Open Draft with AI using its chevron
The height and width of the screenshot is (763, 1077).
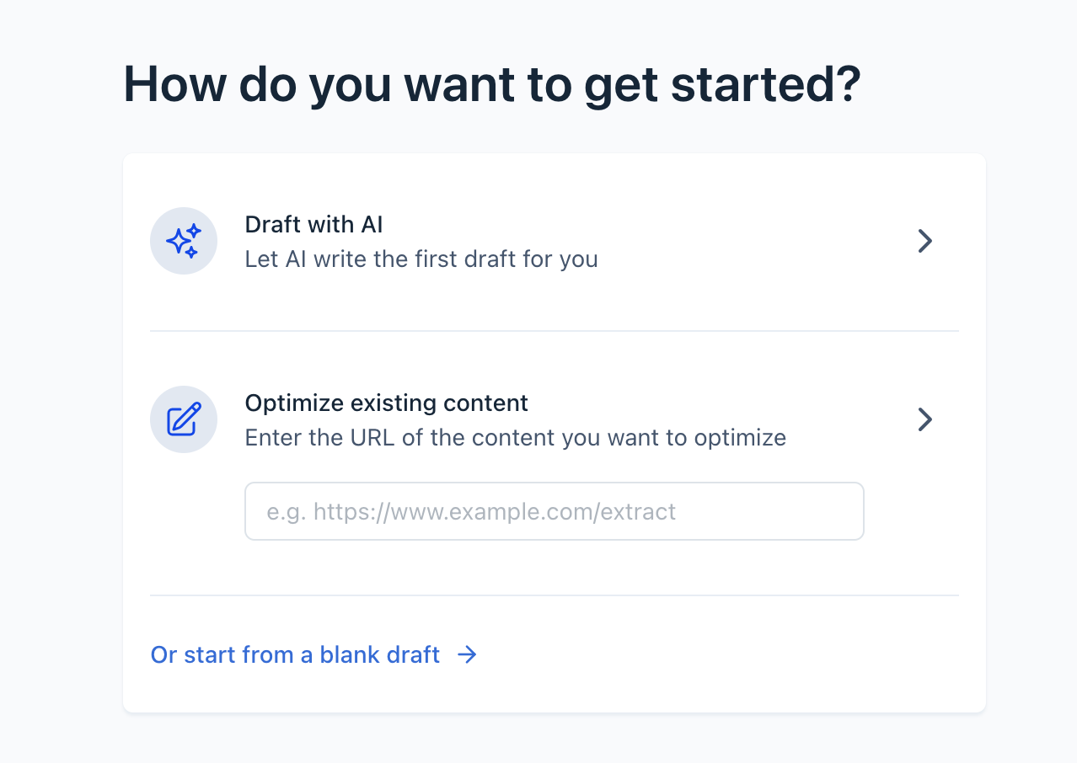[x=924, y=242]
